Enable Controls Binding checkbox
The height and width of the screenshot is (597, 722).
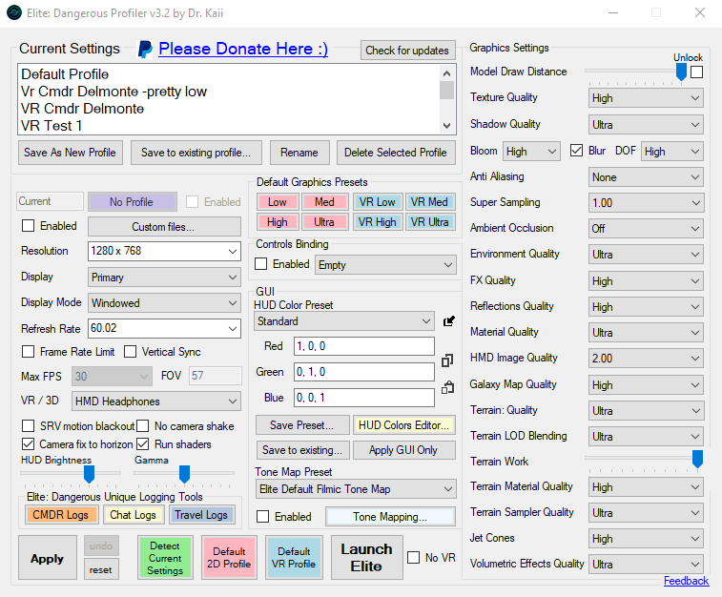[261, 264]
